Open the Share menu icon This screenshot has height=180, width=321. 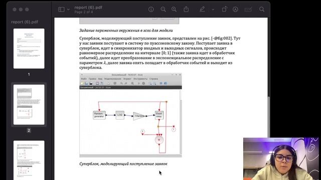(x=186, y=9)
